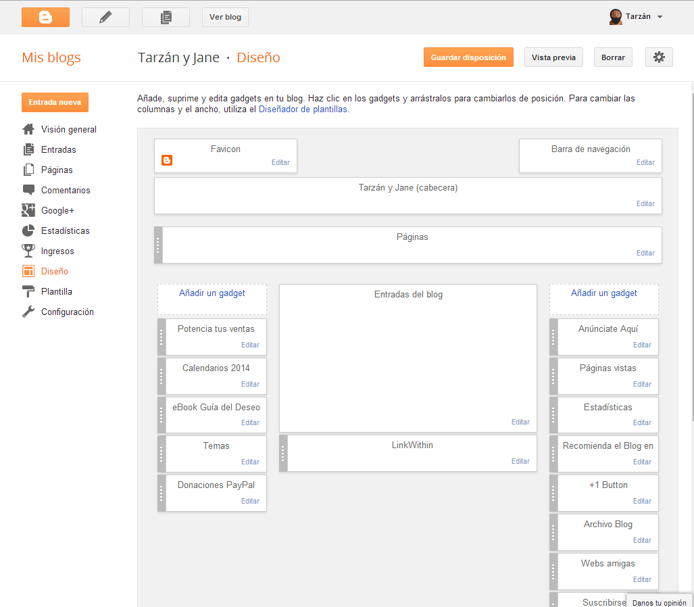Add a gadget in the left column
Image resolution: width=694 pixels, height=607 pixels.
pyautogui.click(x=212, y=293)
